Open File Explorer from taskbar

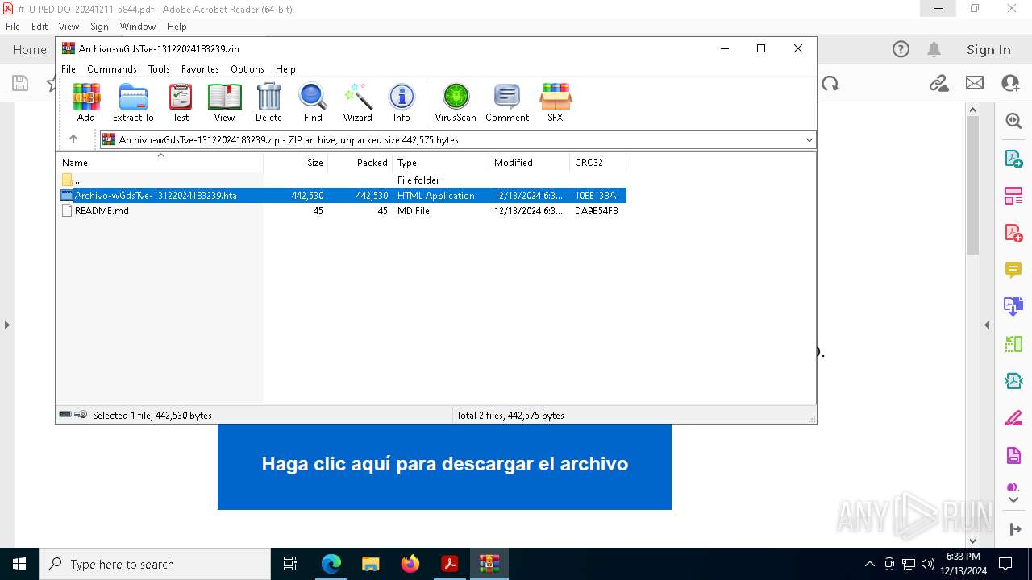tap(371, 564)
